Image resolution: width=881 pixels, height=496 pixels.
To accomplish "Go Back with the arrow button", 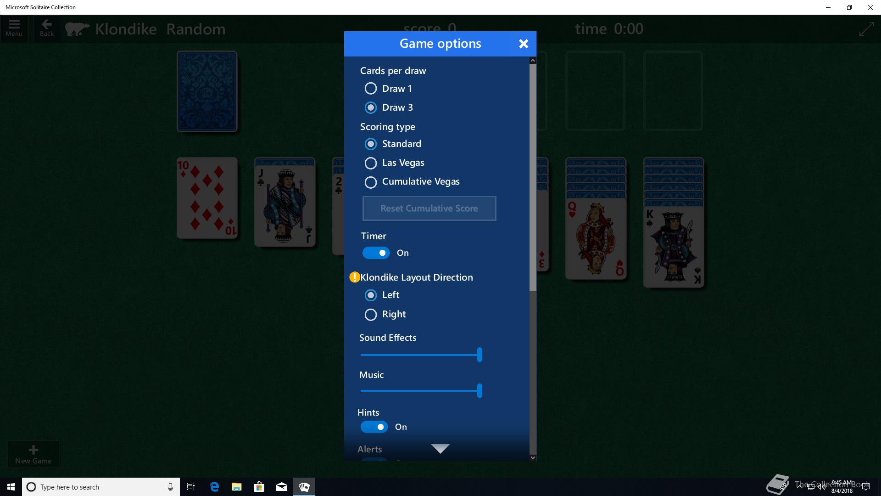I will point(47,28).
